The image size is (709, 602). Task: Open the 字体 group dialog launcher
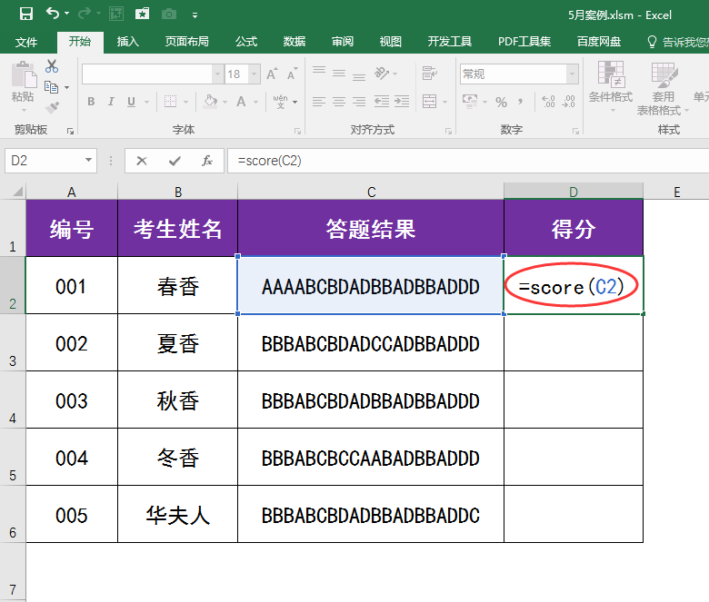click(297, 131)
